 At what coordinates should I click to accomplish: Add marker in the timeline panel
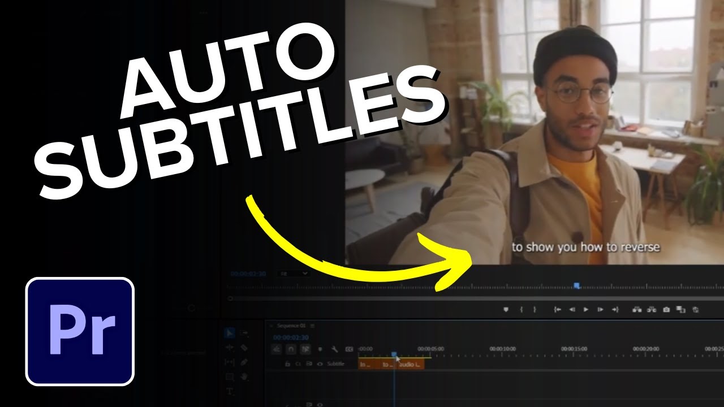tap(320, 349)
